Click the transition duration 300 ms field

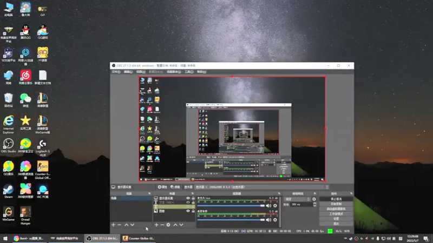(301, 205)
